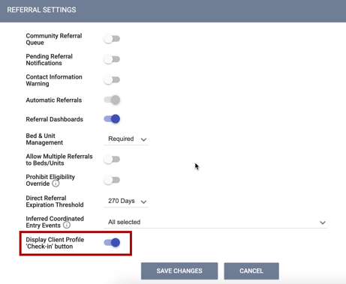Click the Direct Referral Expiration Threshold label
This screenshot has width=346, height=284.
coord(55,202)
